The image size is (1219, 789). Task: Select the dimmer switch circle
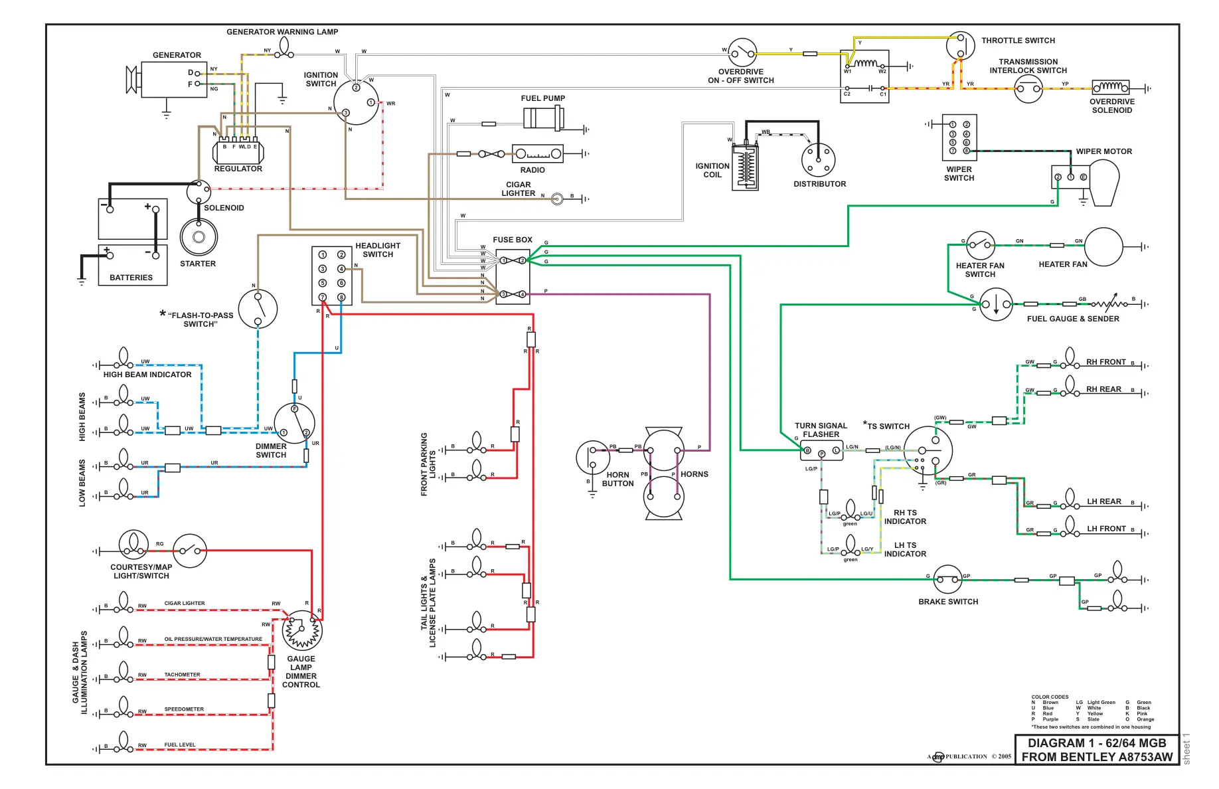[x=295, y=422]
